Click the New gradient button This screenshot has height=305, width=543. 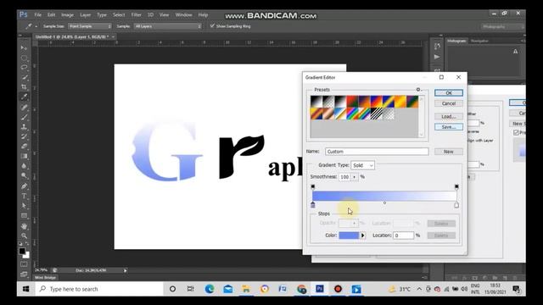pos(449,152)
